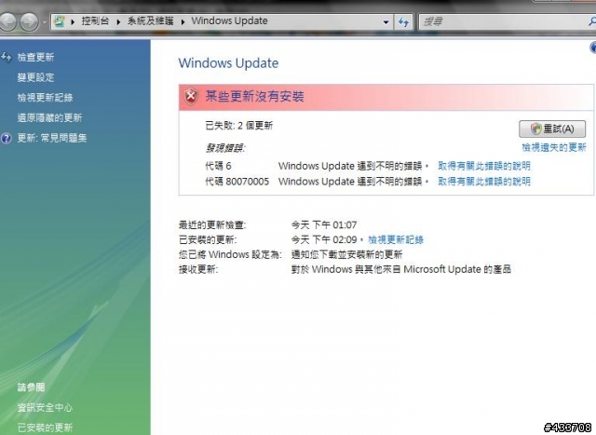
Task: Click the Control Panel icon in address bar
Action: click(59, 20)
